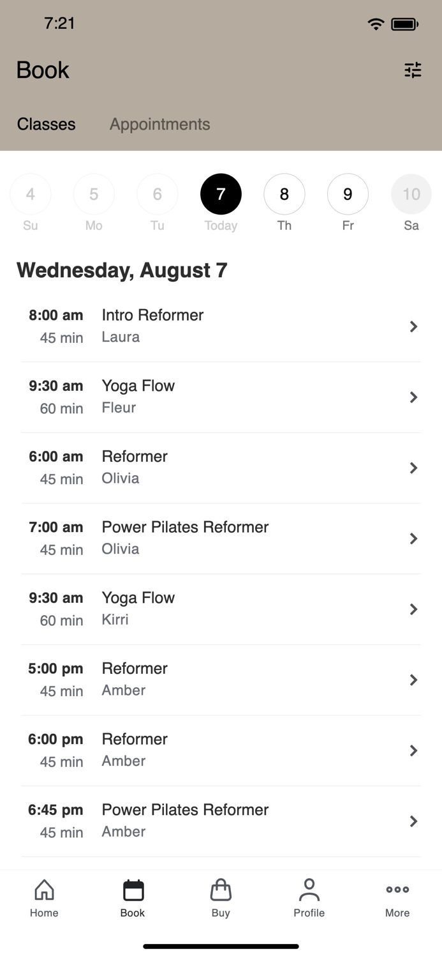
Task: Open the schedule filter settings
Action: (x=413, y=70)
